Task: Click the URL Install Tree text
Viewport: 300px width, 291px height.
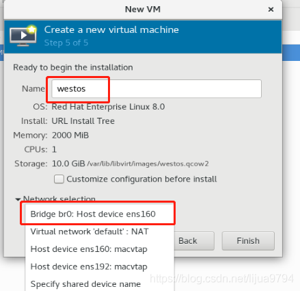Action: click(83, 121)
